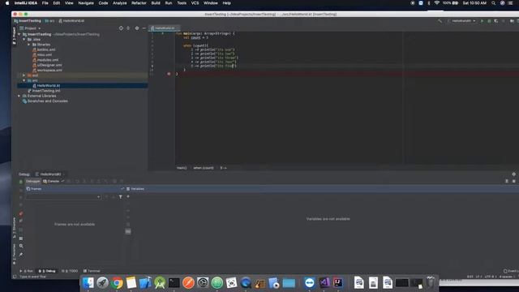
Task: Select misc.xml in project tree
Action: [44, 54]
